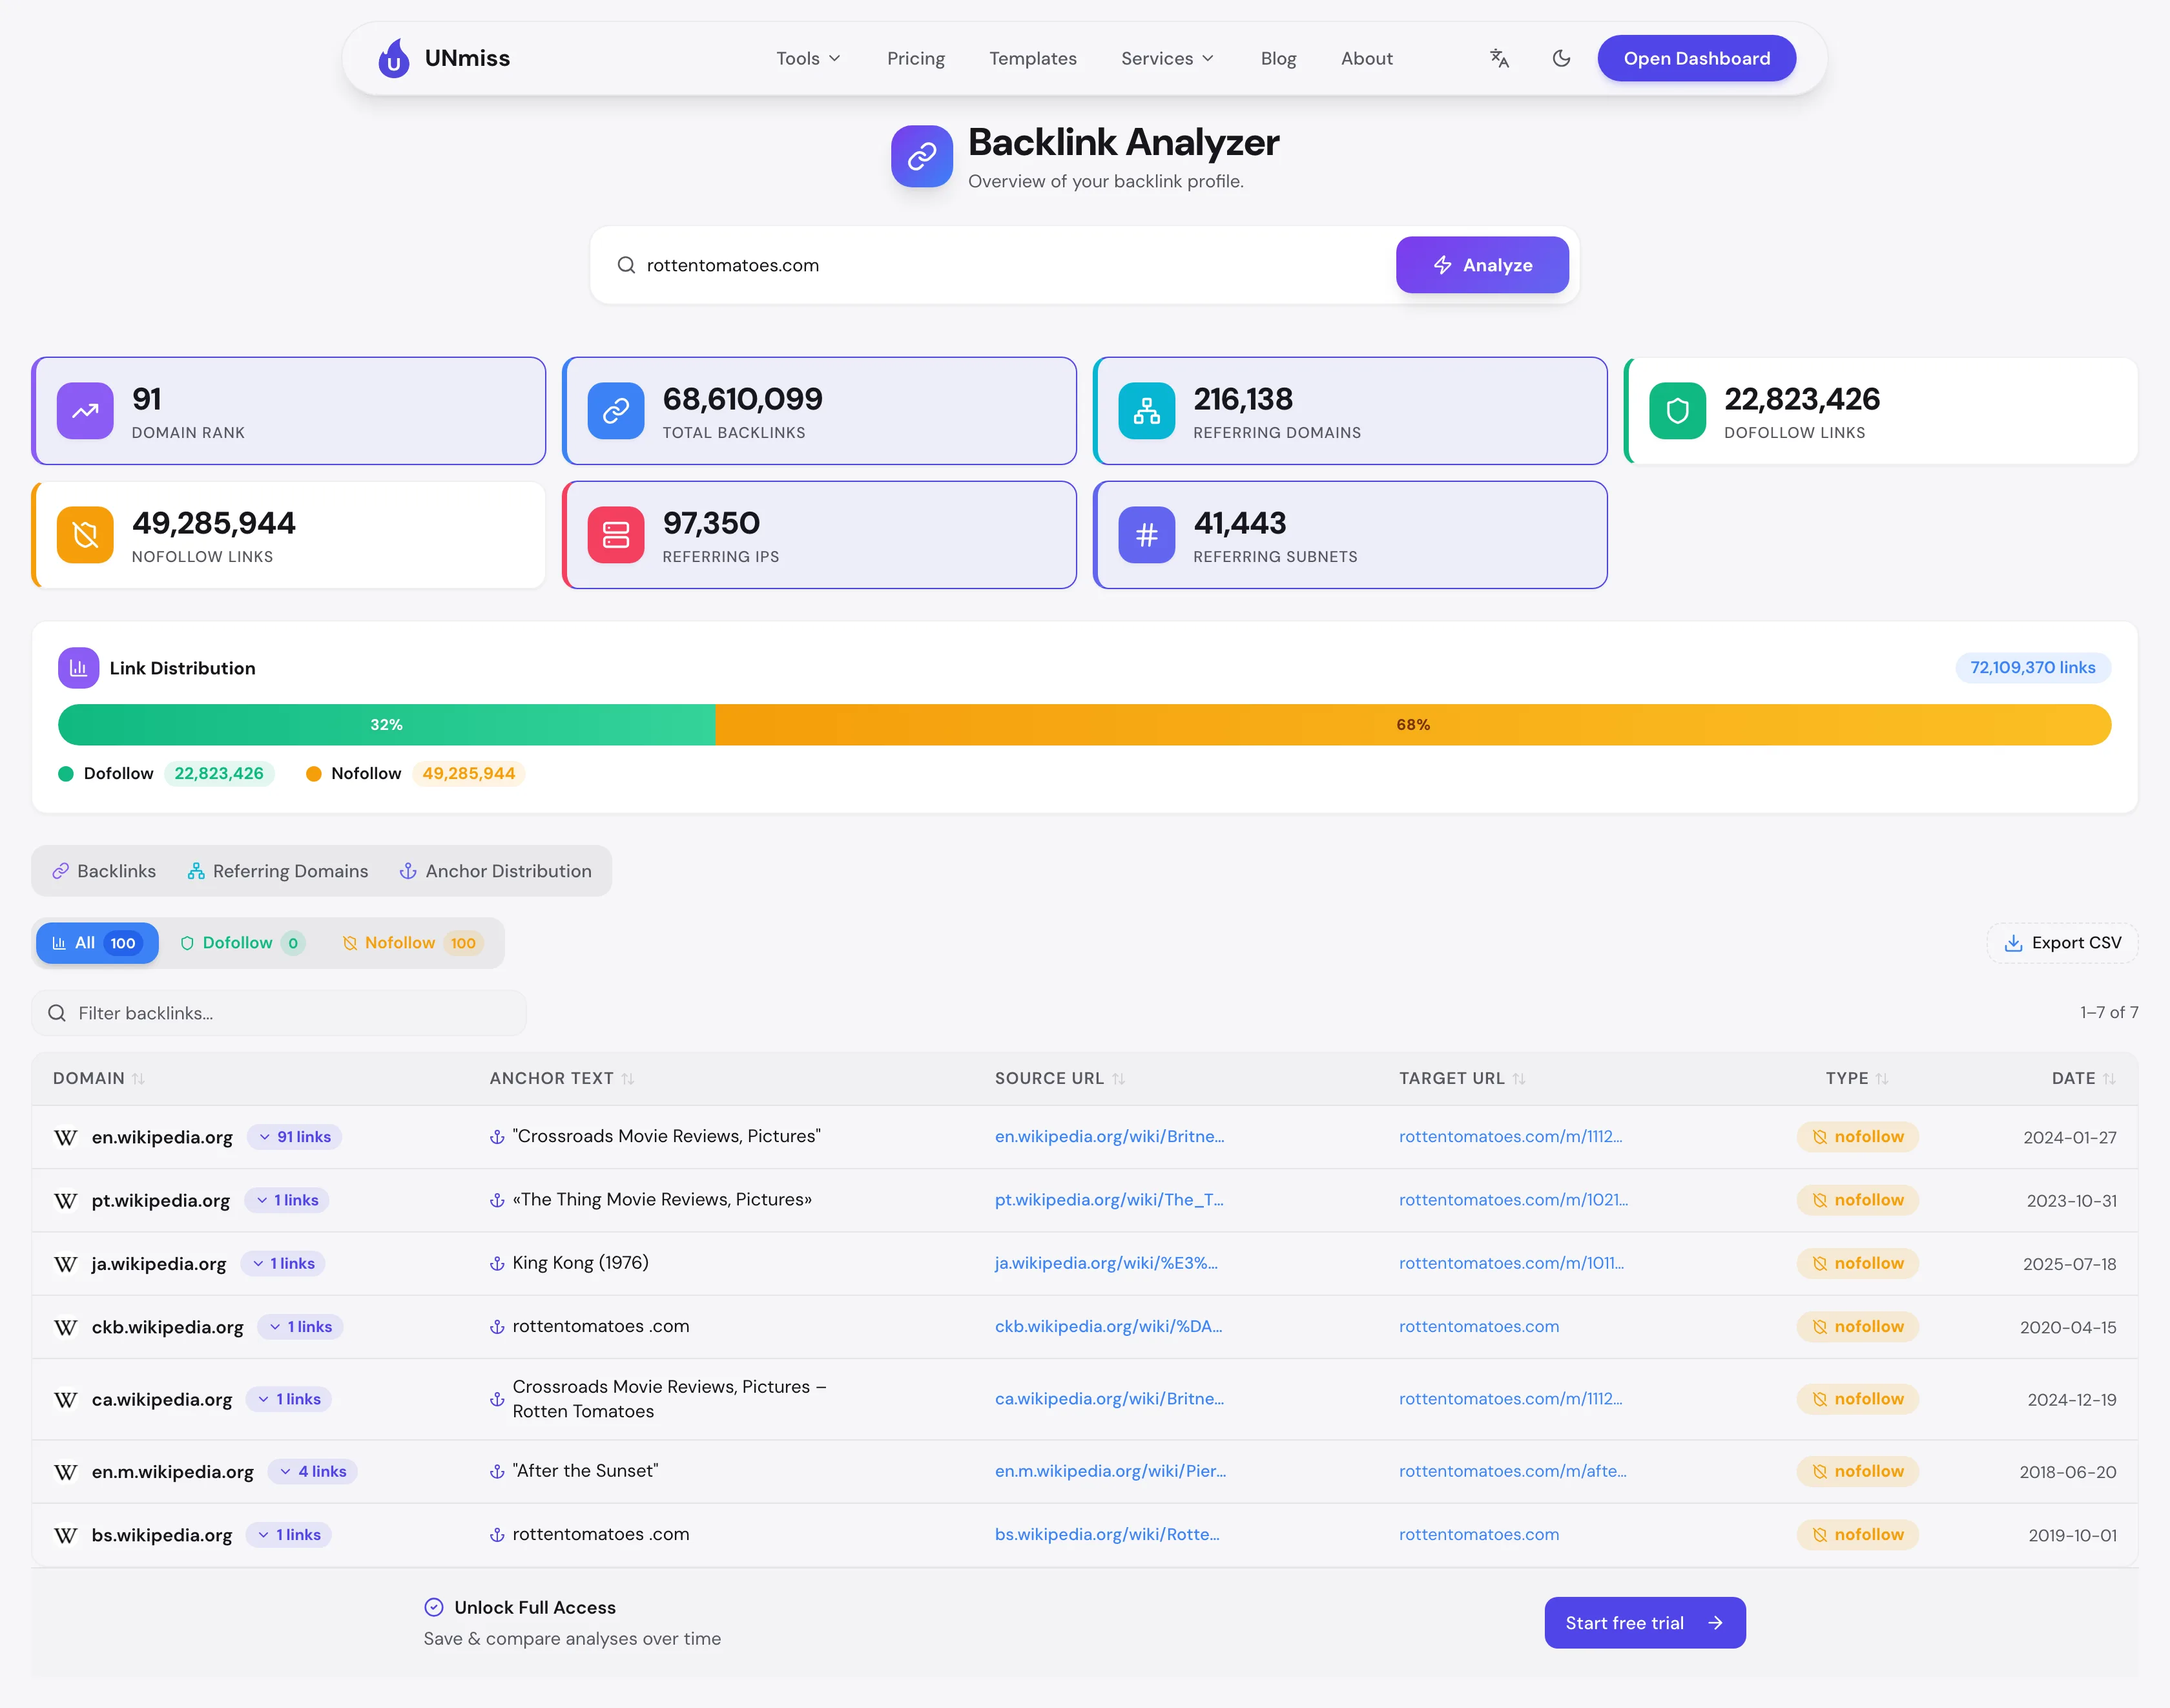Click the Open Dashboard button
Image resolution: width=2170 pixels, height=1708 pixels.
pyautogui.click(x=1696, y=58)
